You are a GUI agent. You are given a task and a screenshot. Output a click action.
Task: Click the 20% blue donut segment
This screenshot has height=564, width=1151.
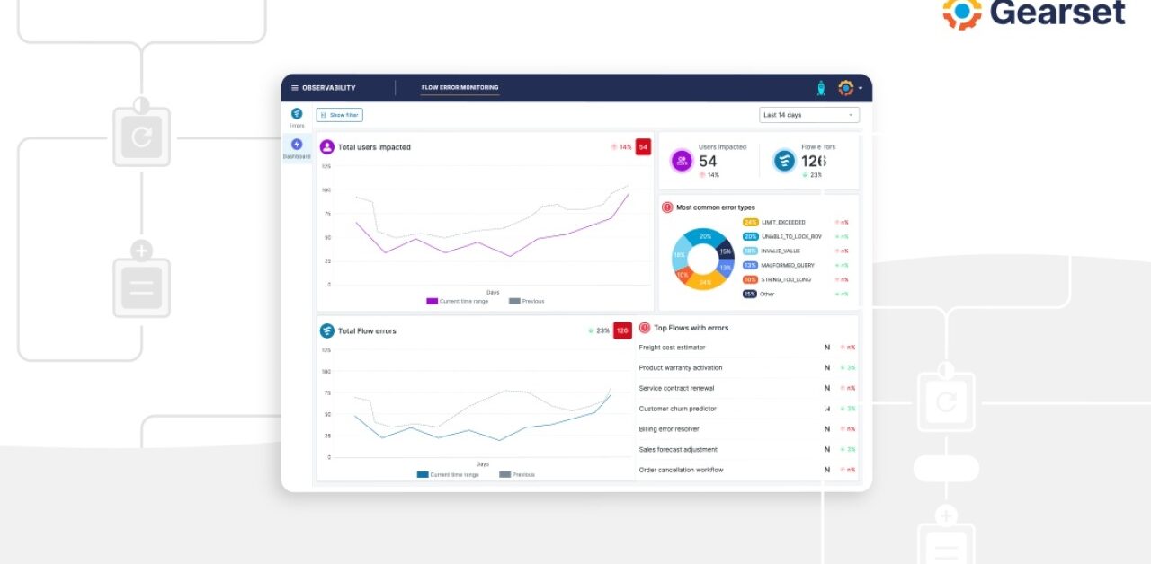pyautogui.click(x=706, y=236)
